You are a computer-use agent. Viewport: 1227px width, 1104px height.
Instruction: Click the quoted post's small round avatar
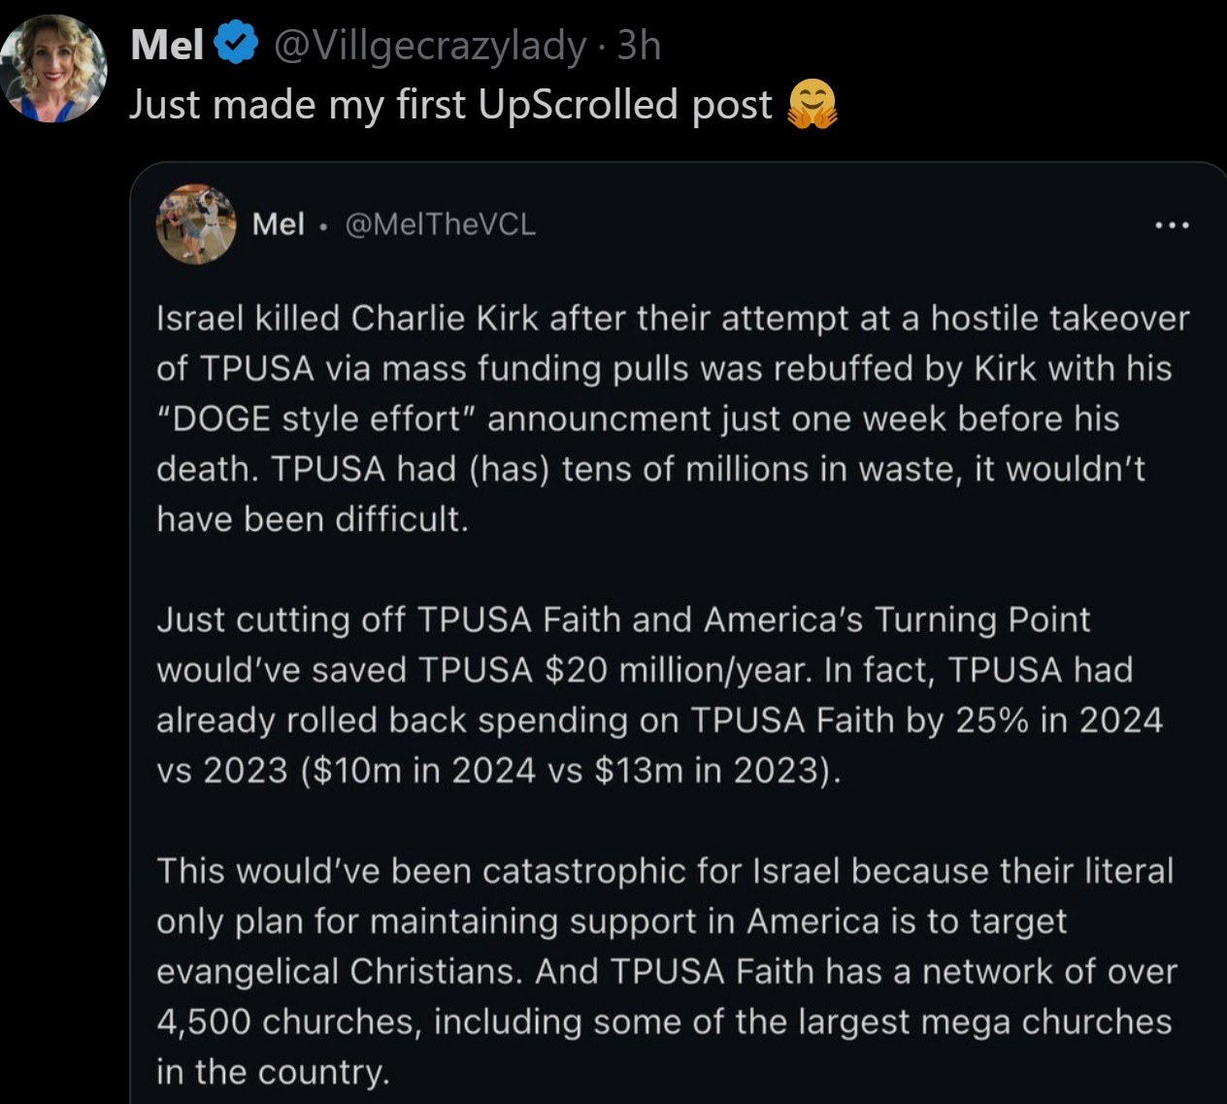pyautogui.click(x=196, y=224)
